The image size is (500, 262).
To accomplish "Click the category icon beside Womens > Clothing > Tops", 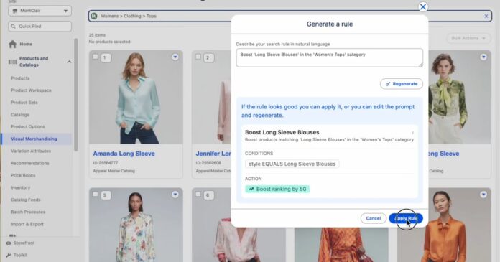I will coord(93,16).
